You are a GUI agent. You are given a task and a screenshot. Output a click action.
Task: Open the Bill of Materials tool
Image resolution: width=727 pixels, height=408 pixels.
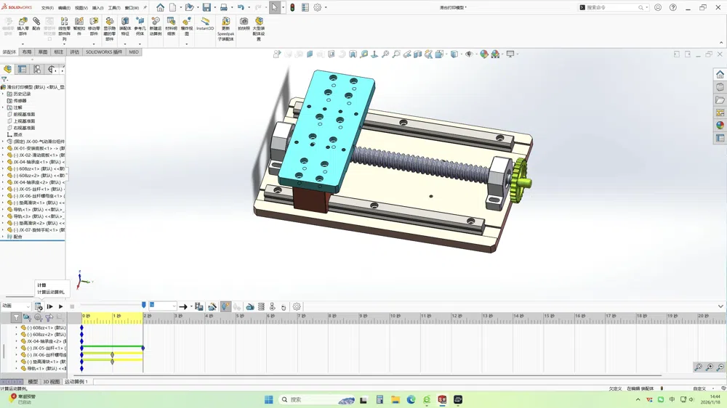171,21
